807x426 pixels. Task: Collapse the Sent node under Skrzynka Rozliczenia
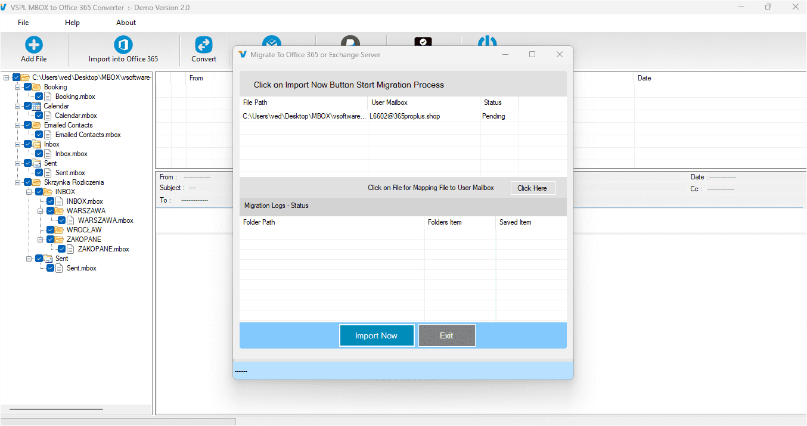click(x=29, y=259)
